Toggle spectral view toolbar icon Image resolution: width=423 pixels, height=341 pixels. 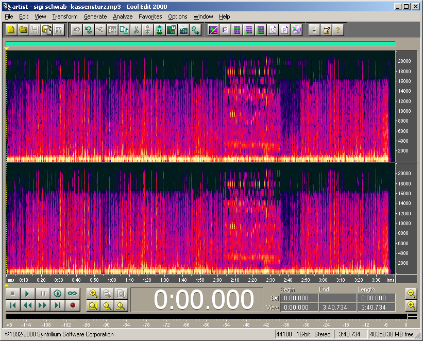(x=213, y=30)
